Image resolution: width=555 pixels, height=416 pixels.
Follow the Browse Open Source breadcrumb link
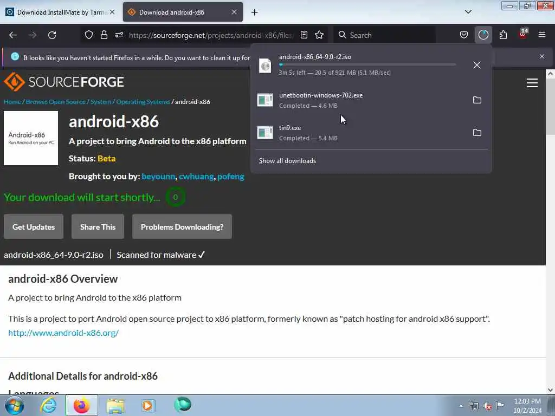click(x=56, y=102)
